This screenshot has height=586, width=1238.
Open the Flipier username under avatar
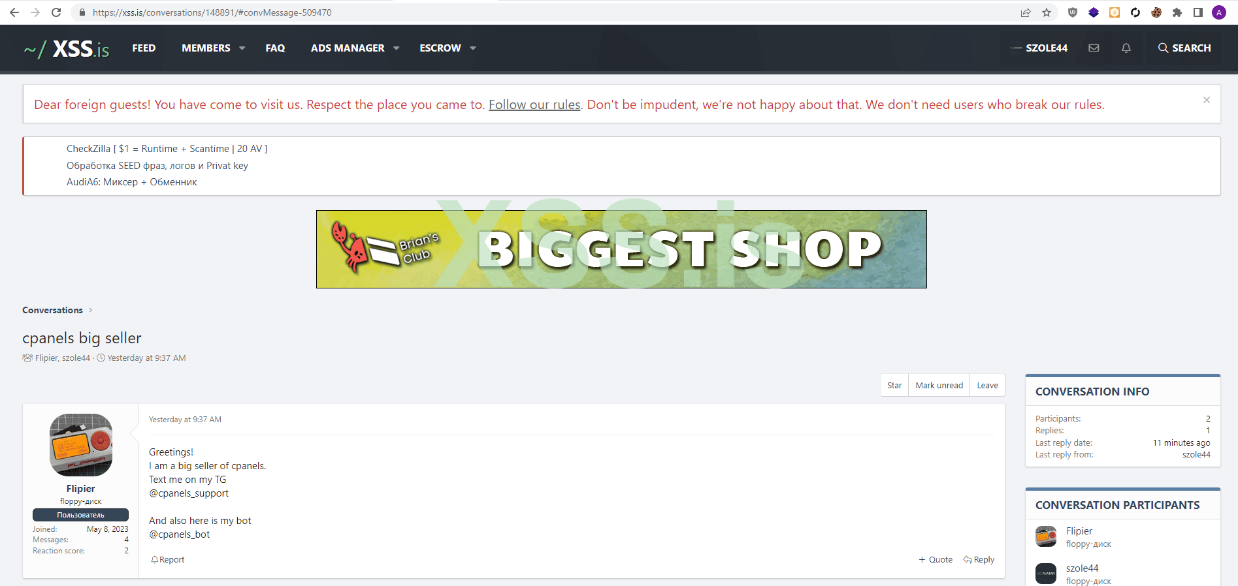(80, 489)
